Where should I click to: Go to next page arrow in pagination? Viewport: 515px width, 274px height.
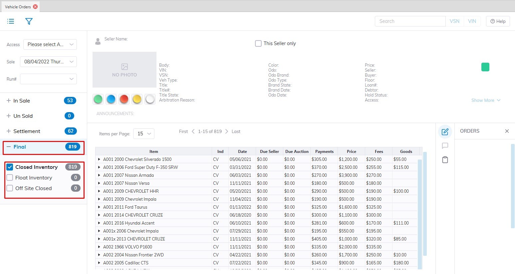point(227,131)
